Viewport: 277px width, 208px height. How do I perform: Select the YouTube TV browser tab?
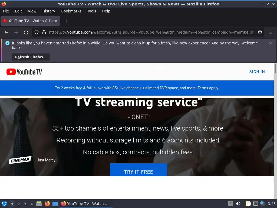click(30, 21)
